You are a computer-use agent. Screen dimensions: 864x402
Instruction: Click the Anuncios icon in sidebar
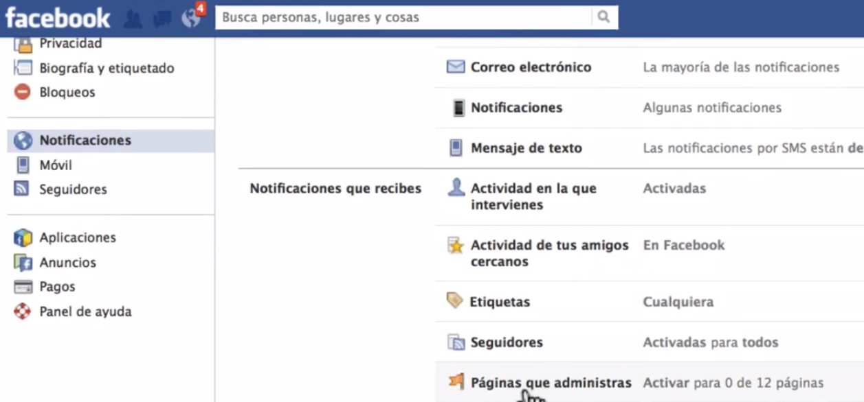23,263
